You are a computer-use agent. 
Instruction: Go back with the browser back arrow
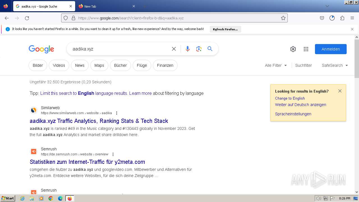pyautogui.click(x=7, y=18)
